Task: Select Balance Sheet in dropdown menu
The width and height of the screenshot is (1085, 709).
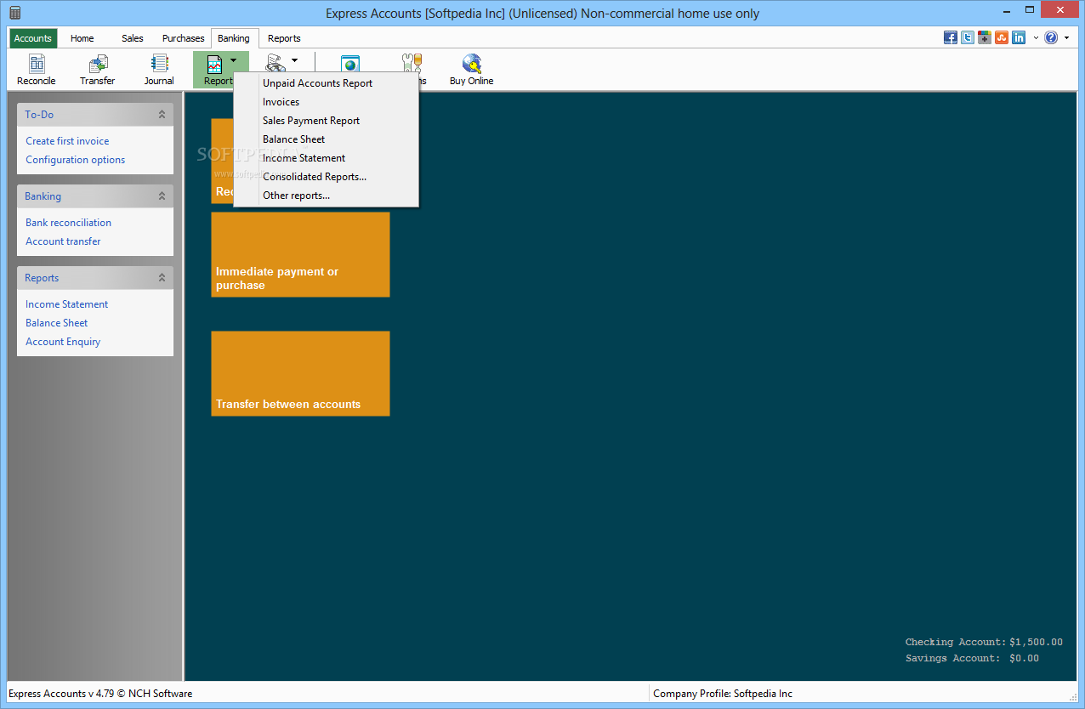Action: pyautogui.click(x=327, y=139)
